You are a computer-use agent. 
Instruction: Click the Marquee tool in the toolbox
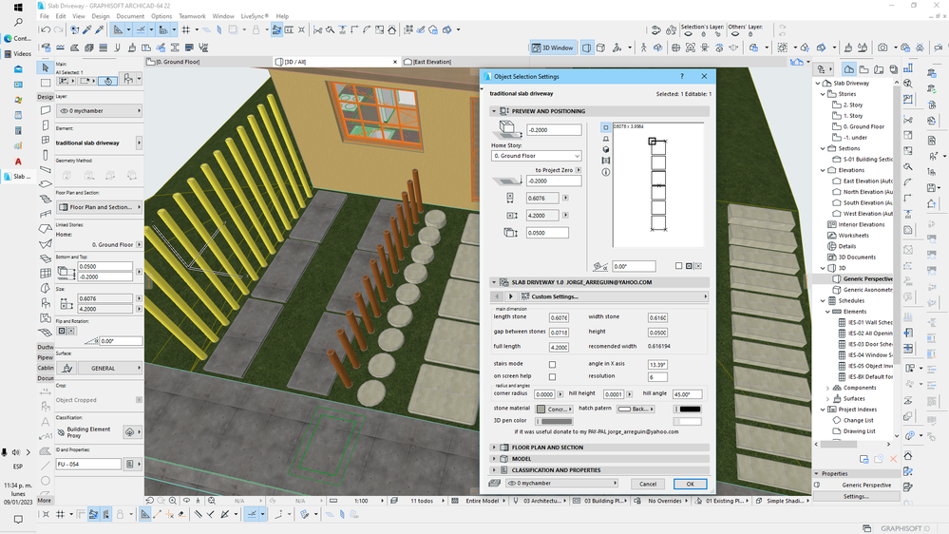45,83
